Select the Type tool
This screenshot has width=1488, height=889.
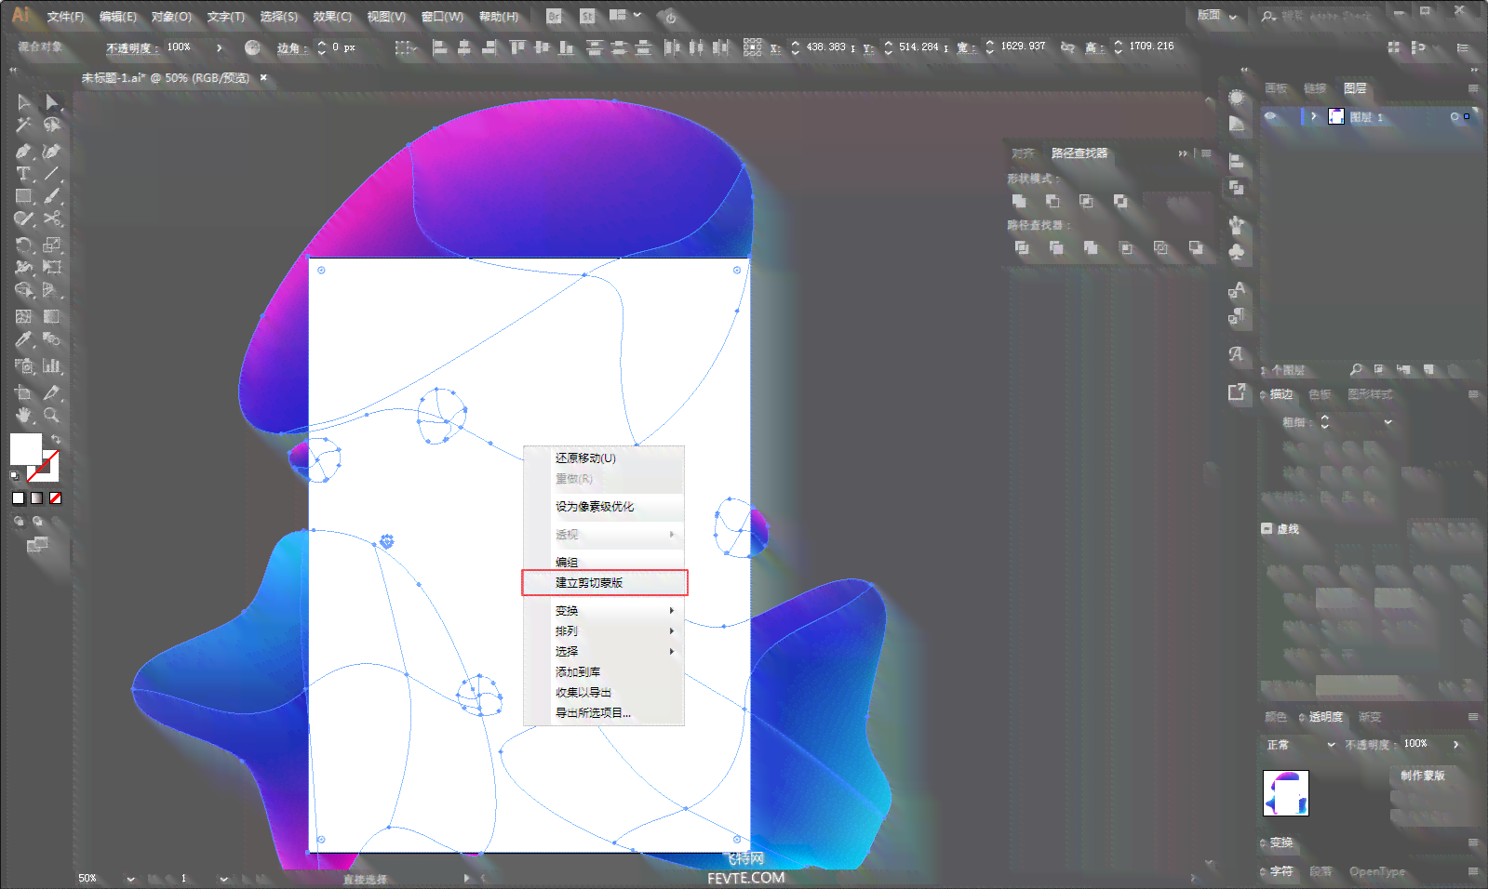(x=24, y=174)
